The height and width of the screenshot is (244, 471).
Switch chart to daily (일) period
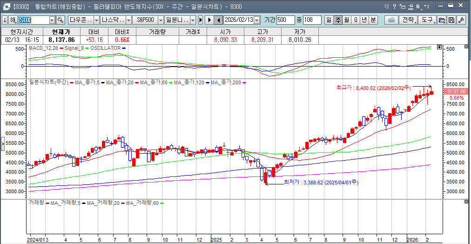click(329, 20)
